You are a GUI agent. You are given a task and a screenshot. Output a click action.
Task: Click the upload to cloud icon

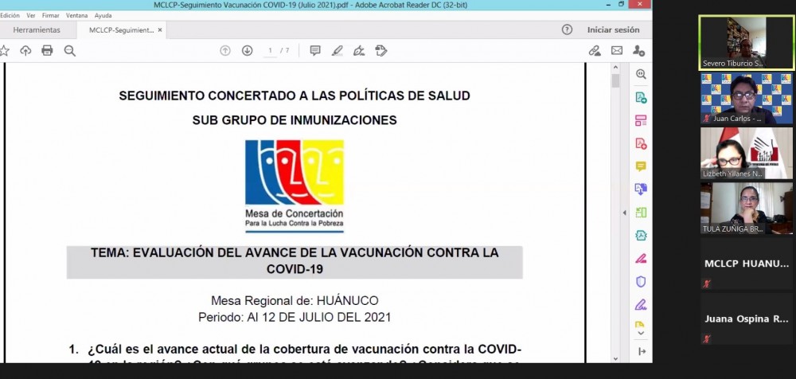click(25, 51)
